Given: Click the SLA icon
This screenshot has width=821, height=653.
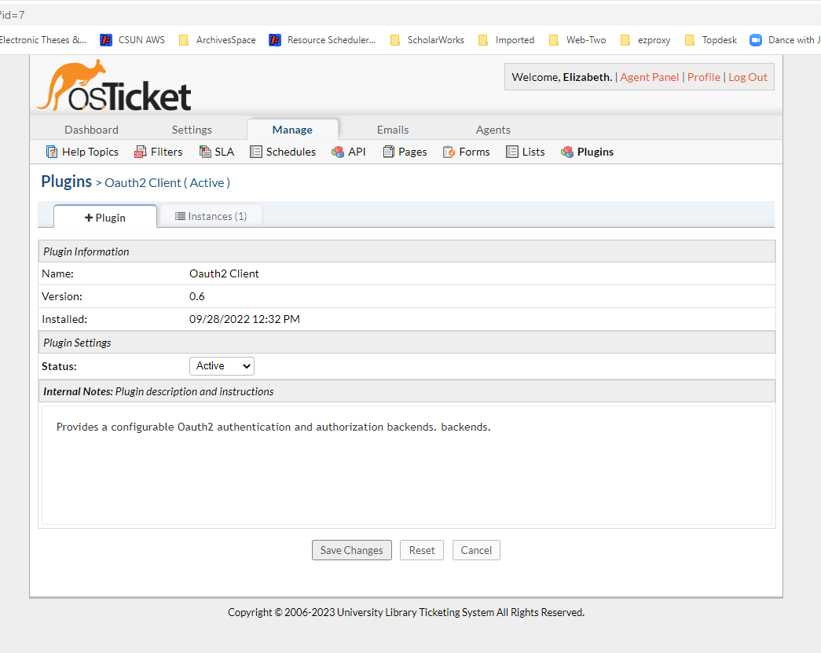Looking at the screenshot, I should pos(205,152).
